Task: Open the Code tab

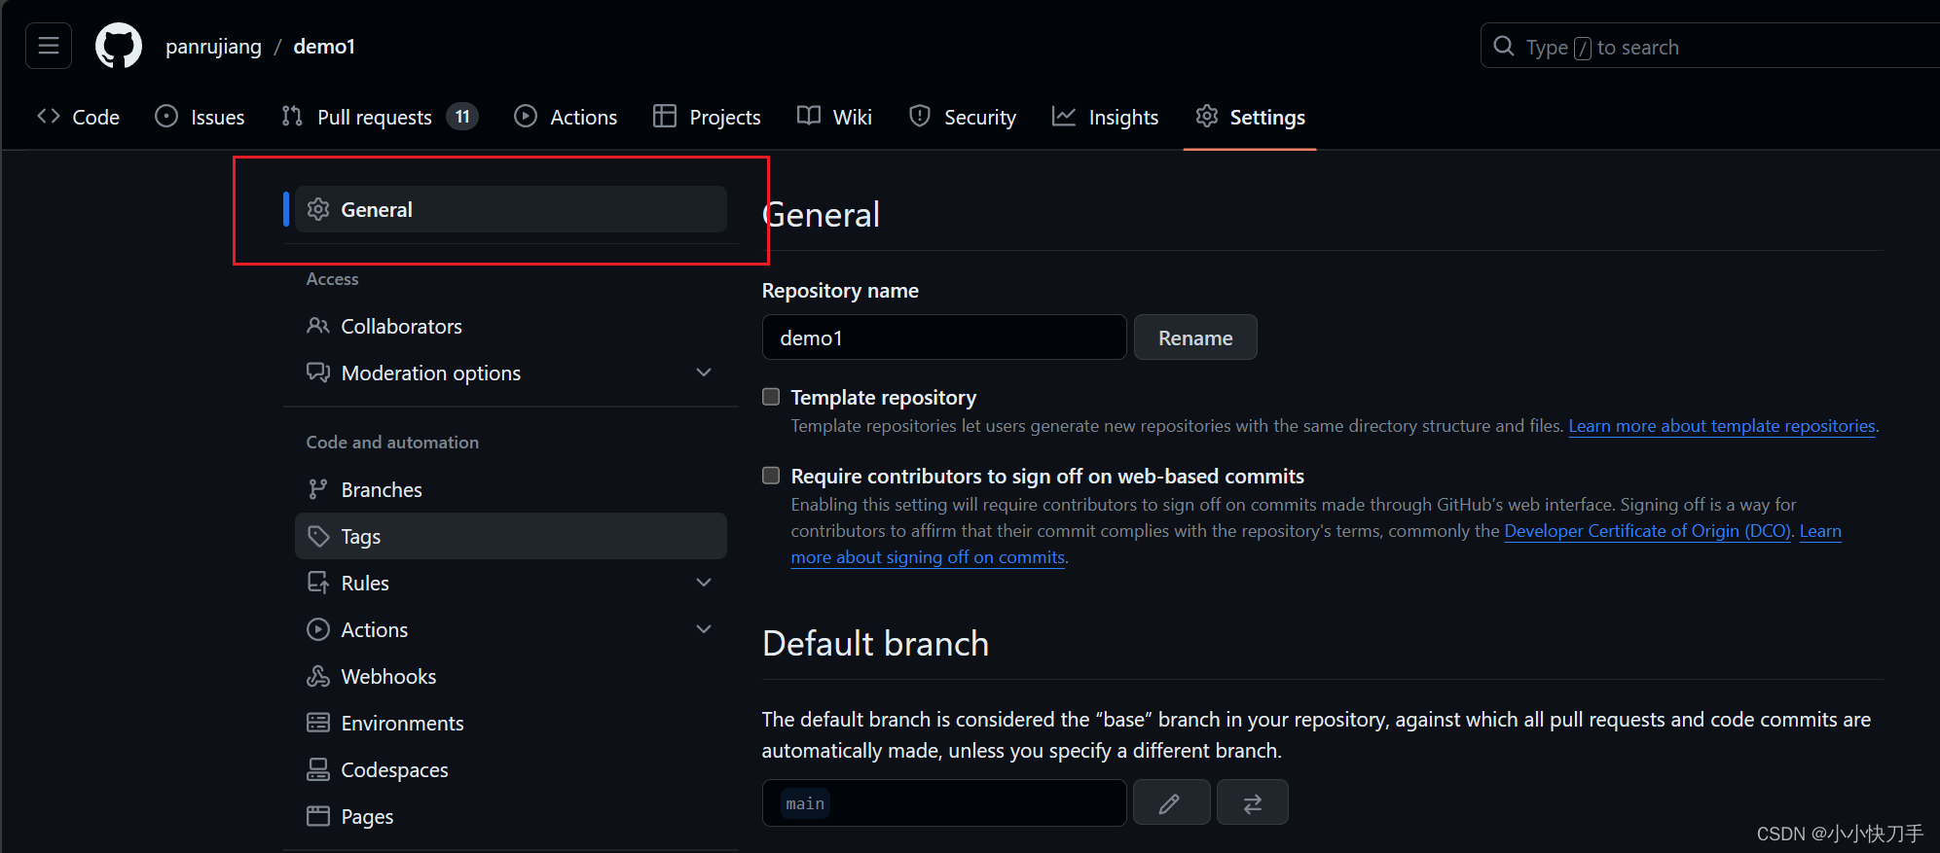Action: (79, 117)
